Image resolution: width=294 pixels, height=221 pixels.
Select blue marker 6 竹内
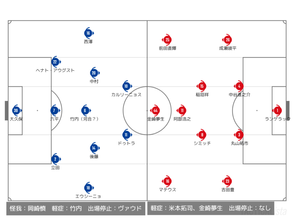pyautogui.click(x=86, y=110)
